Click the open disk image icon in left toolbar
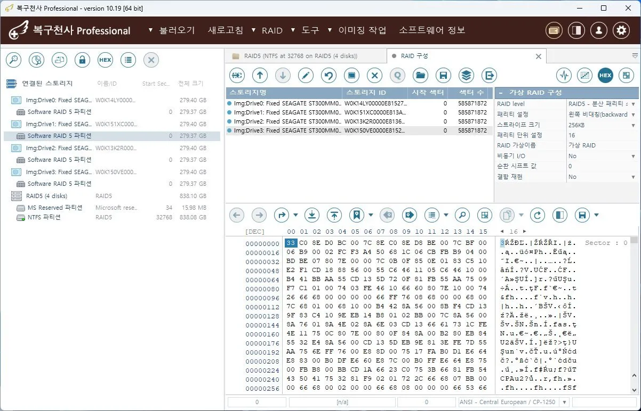 coord(59,60)
